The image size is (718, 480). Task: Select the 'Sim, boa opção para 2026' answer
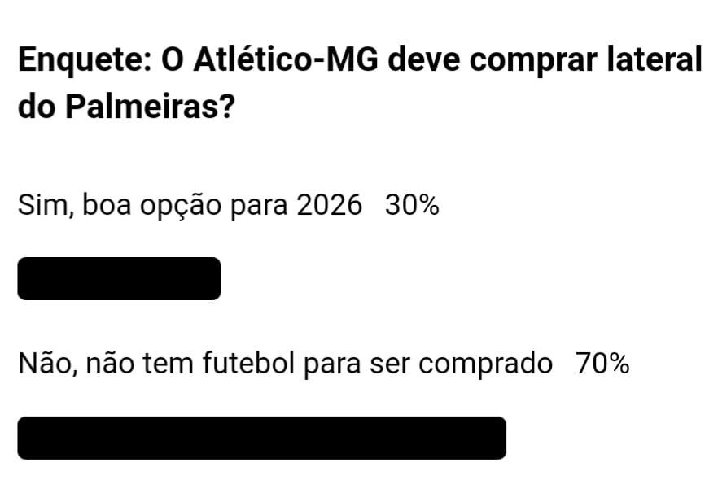pos(189,206)
